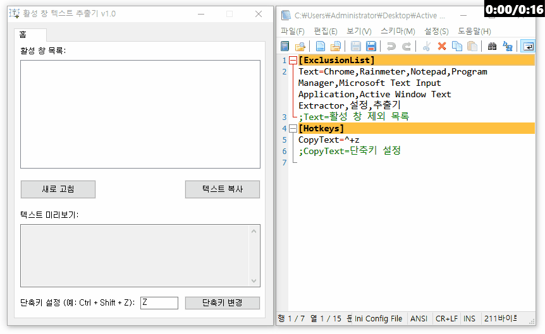Click the CopyText=^+z line
The width and height of the screenshot is (545, 334).
pyautogui.click(x=329, y=140)
